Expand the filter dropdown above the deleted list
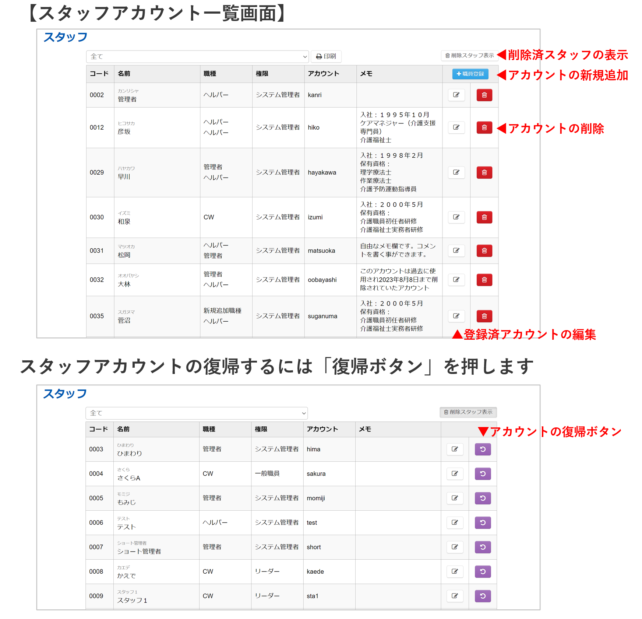 (196, 413)
